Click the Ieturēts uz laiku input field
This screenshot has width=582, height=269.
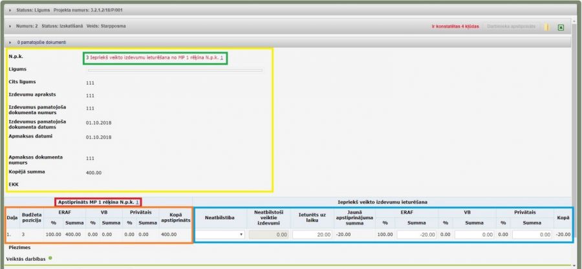312,235
